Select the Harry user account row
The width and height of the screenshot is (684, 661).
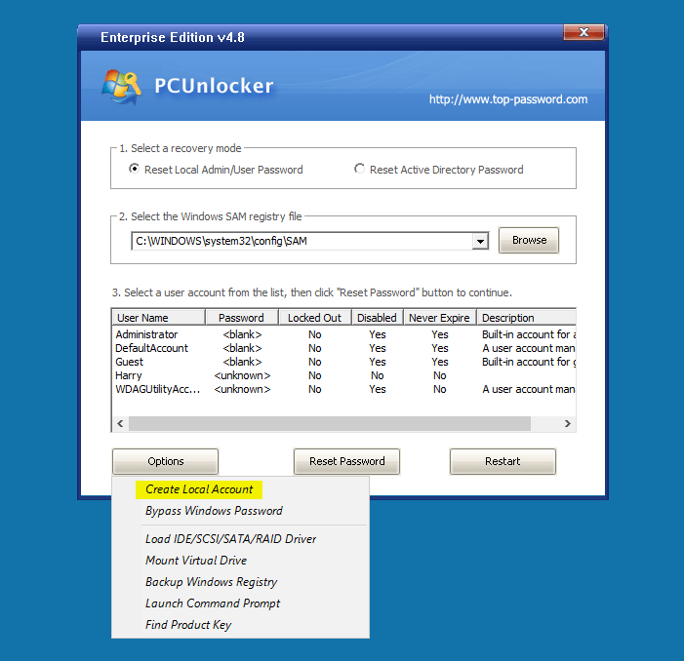[343, 375]
